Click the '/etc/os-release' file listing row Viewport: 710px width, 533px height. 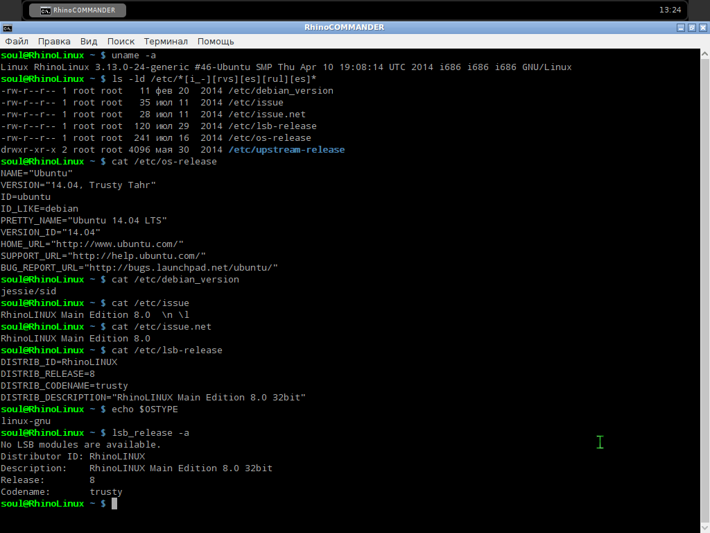click(x=156, y=138)
